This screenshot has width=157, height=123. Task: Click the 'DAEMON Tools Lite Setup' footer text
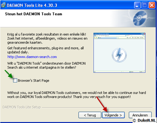[22, 107]
